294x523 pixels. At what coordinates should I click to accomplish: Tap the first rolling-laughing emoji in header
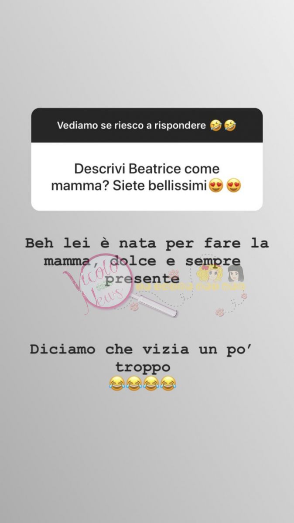tap(215, 126)
